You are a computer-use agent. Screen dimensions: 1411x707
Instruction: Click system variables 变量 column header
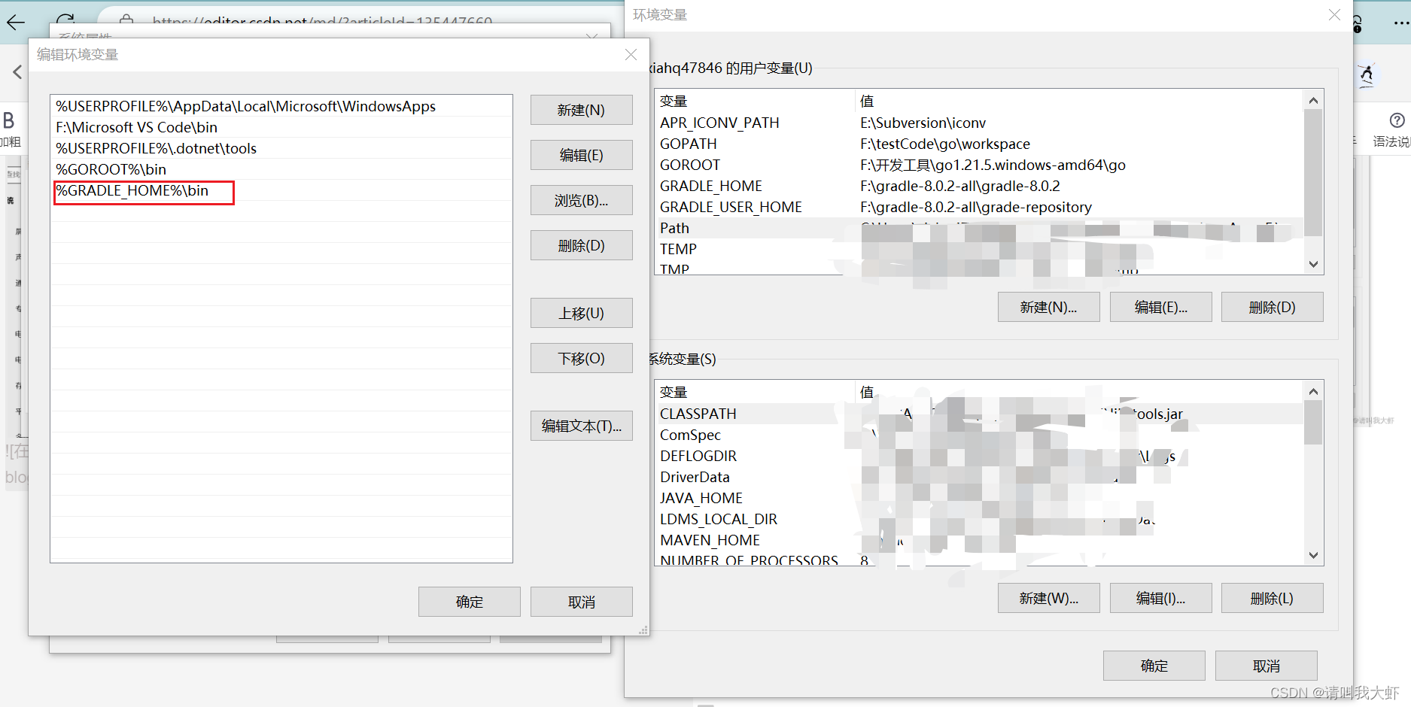click(755, 392)
